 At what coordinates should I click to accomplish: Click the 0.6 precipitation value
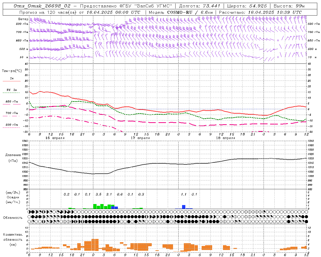[x=120, y=194]
